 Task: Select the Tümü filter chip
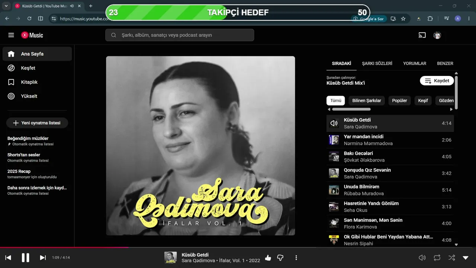pos(336,100)
